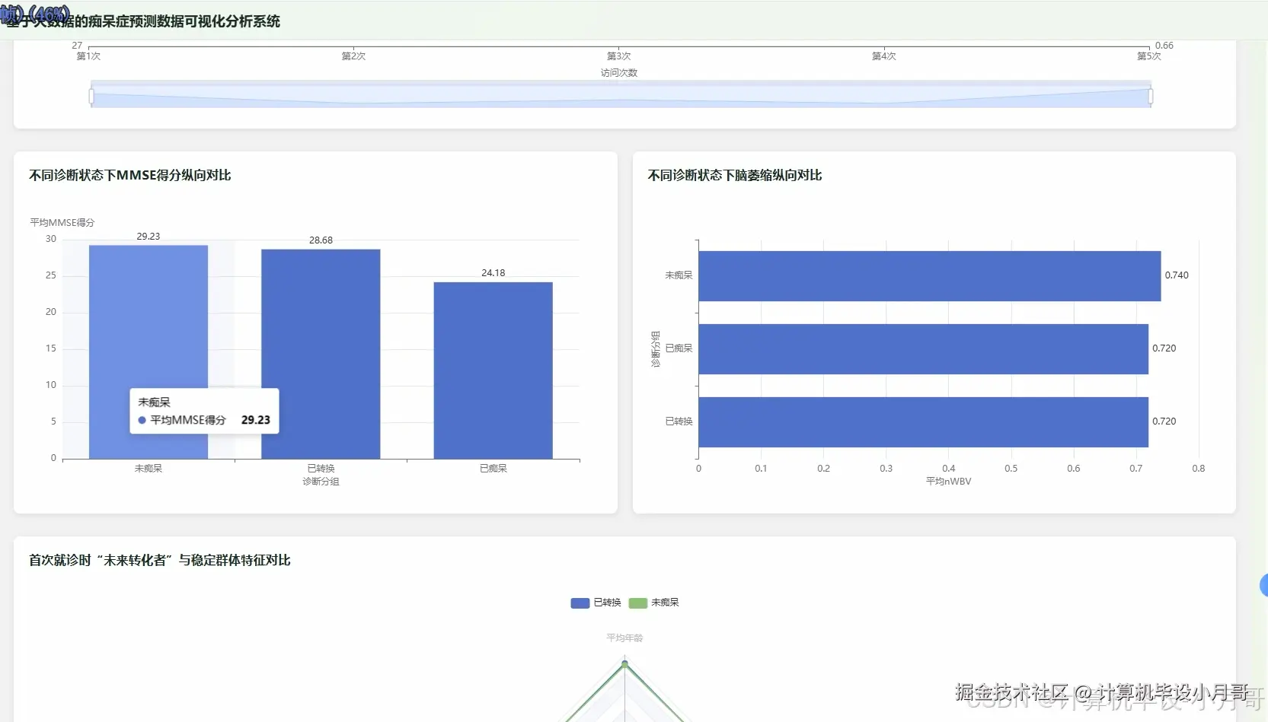The image size is (1268, 722).
Task: Click the 第3次 axis label
Action: pyautogui.click(x=618, y=56)
